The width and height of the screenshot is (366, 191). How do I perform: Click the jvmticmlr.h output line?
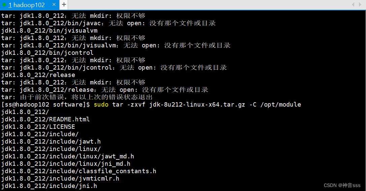(60, 179)
